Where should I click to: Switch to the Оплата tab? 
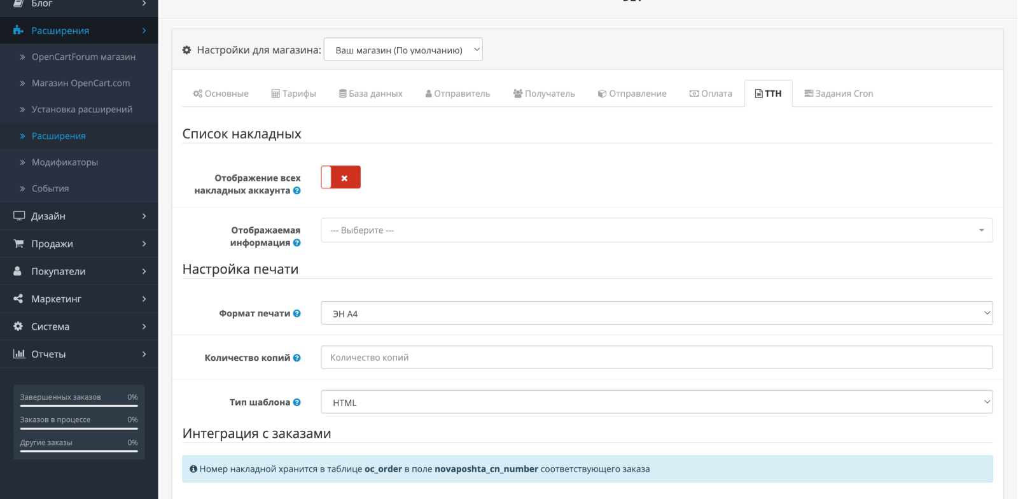[x=711, y=94]
